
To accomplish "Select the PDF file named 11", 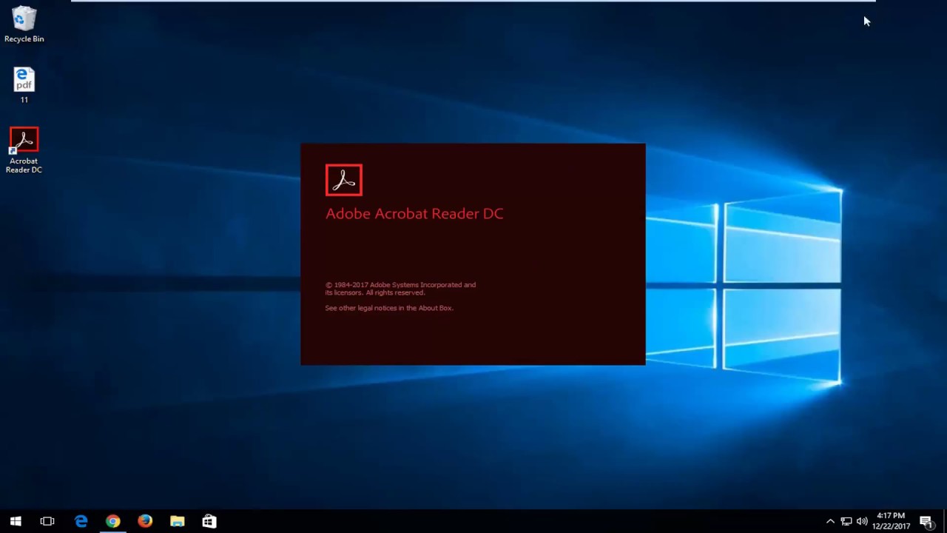I will pyautogui.click(x=24, y=85).
